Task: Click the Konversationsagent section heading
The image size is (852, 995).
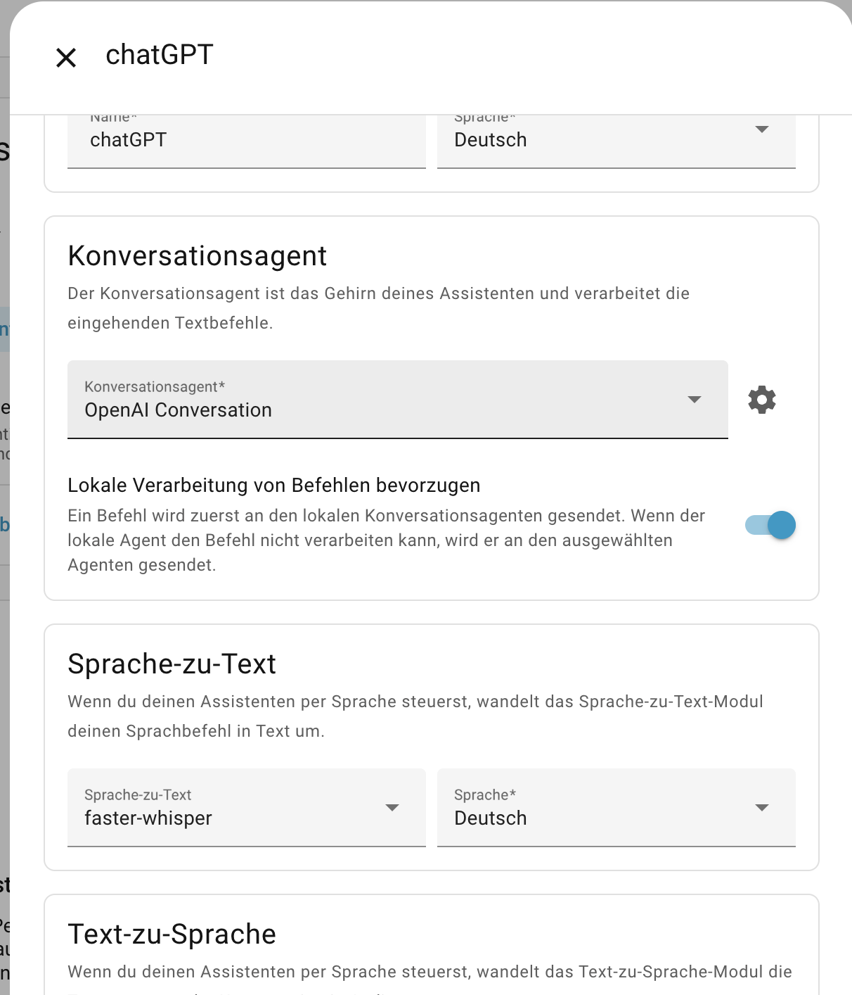Action: (198, 256)
